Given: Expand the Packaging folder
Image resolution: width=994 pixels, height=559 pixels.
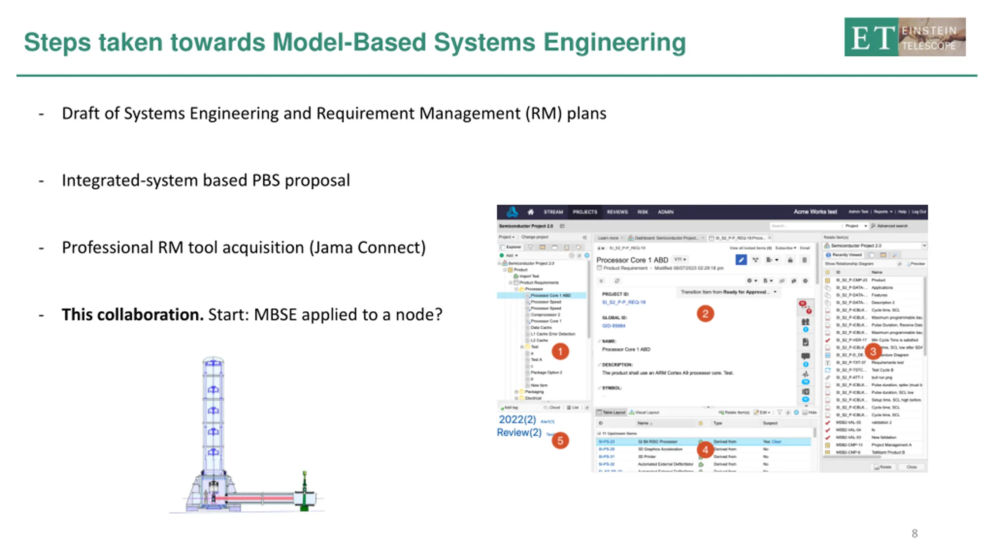Looking at the screenshot, I should 516,392.
